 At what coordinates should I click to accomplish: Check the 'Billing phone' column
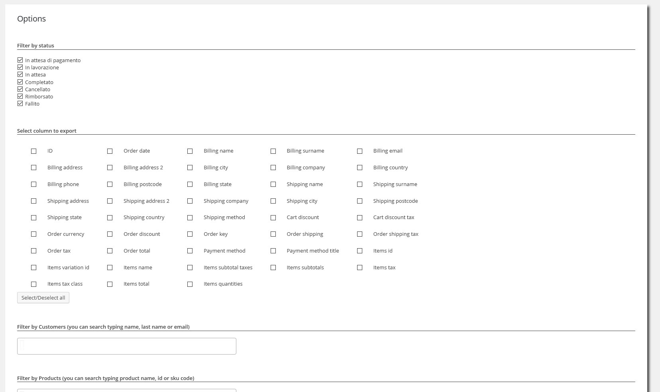tap(34, 184)
